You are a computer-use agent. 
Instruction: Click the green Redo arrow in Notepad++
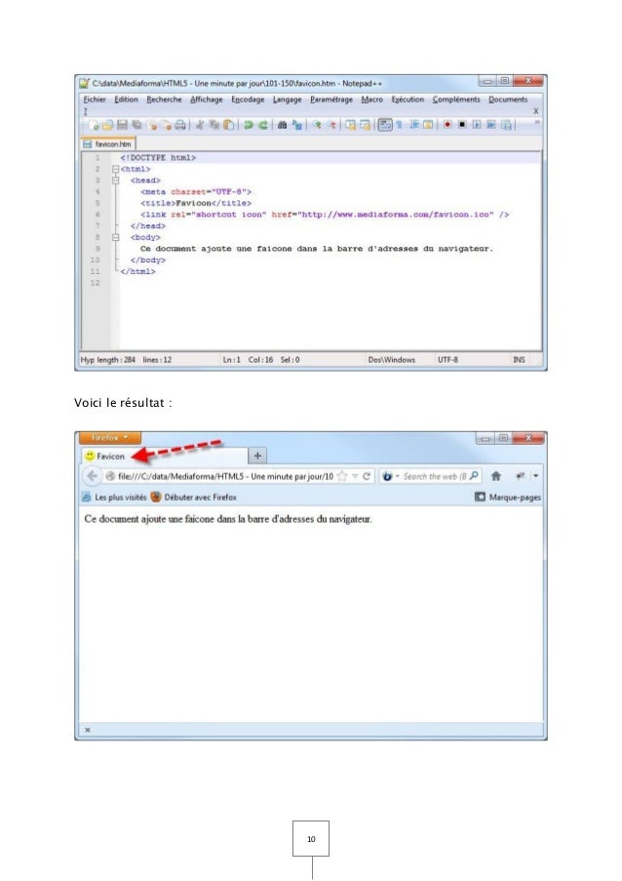tap(262, 125)
